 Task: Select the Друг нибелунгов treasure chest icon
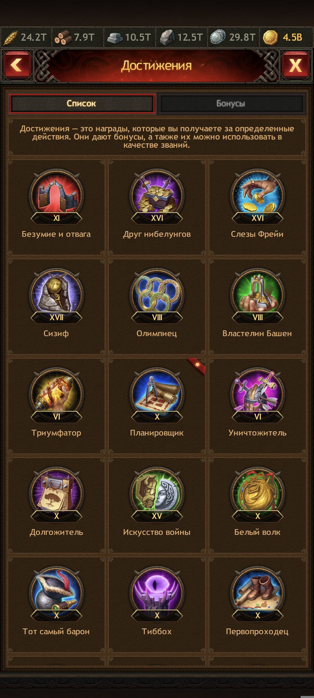(x=157, y=196)
